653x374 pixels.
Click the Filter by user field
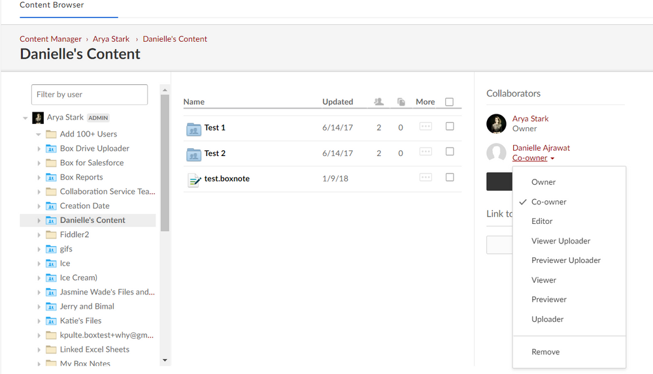click(90, 95)
